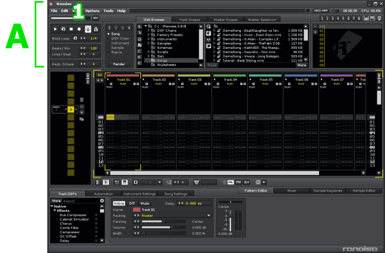This screenshot has height=253, width=385.
Task: Select DemoSong - Hunz - Soon Soon.xrms
Action: (252, 35)
